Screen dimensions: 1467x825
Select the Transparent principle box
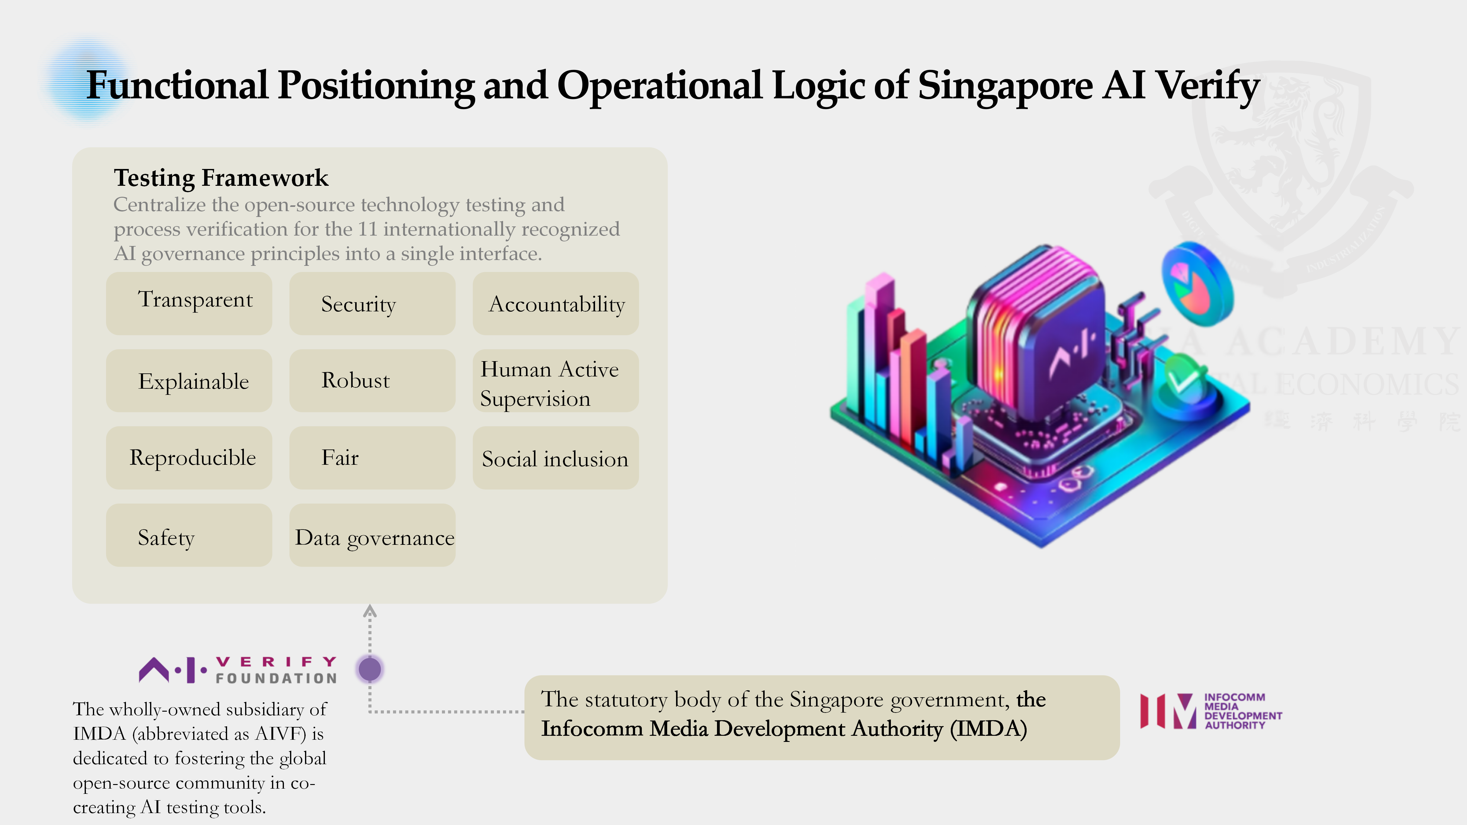(189, 303)
